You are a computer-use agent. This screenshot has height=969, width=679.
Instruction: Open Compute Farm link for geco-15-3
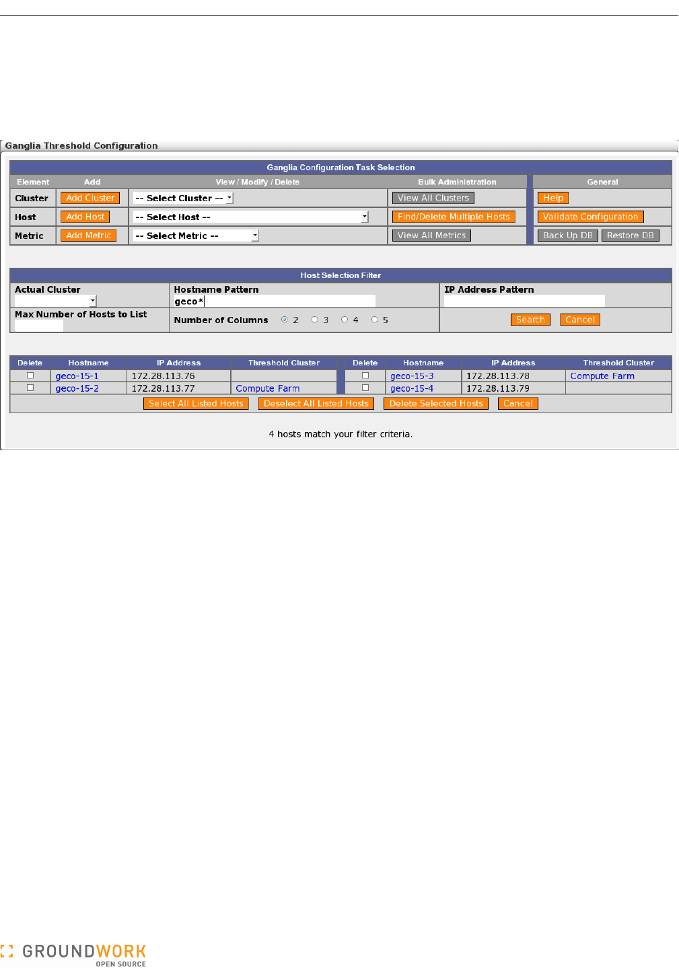(602, 376)
